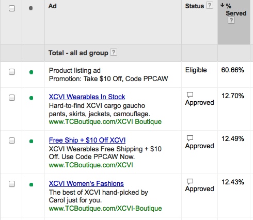Click the speech bubble icon for XCVI Wearables In Stock
253x220 pixels.
(x=190, y=95)
